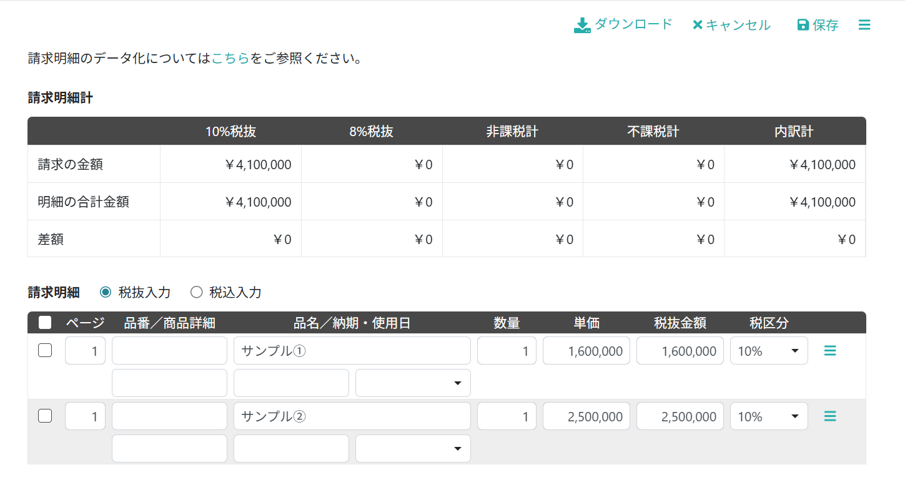Open the top-right hamburger menu

(x=864, y=25)
